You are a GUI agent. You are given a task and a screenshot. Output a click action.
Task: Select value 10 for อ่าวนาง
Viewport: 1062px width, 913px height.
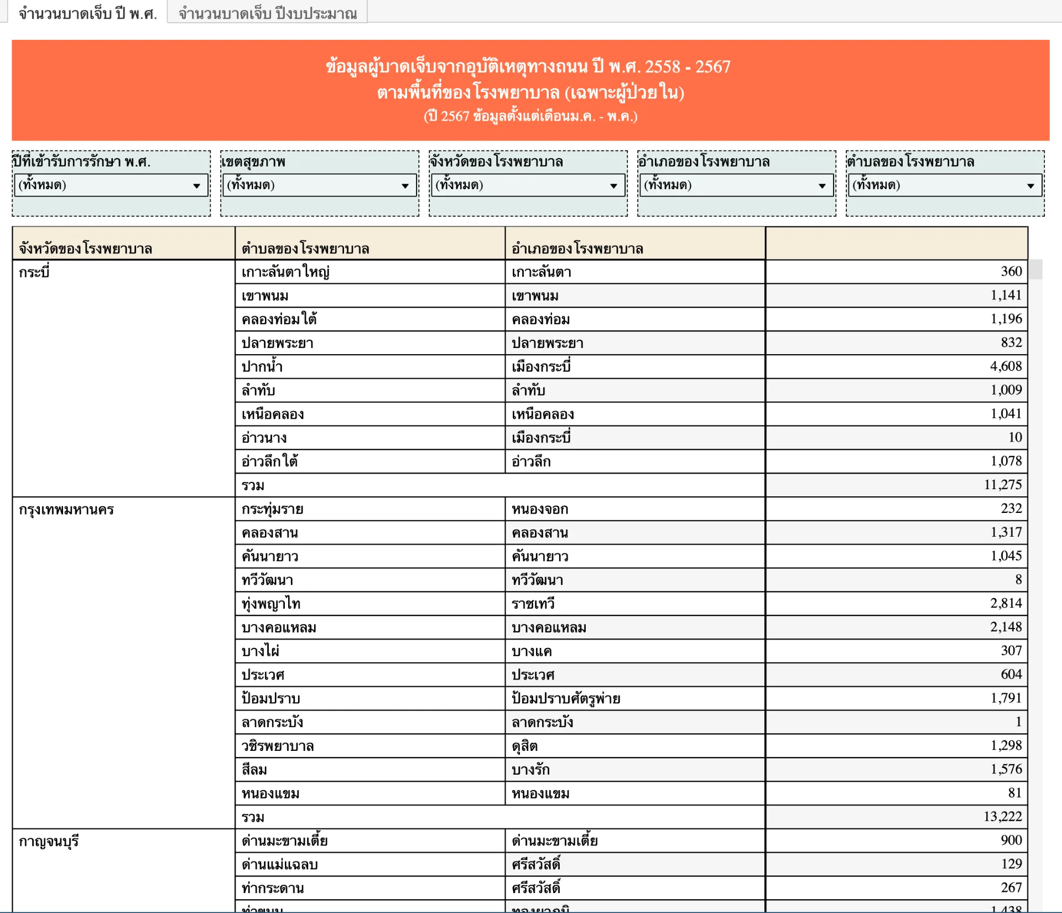pos(897,438)
